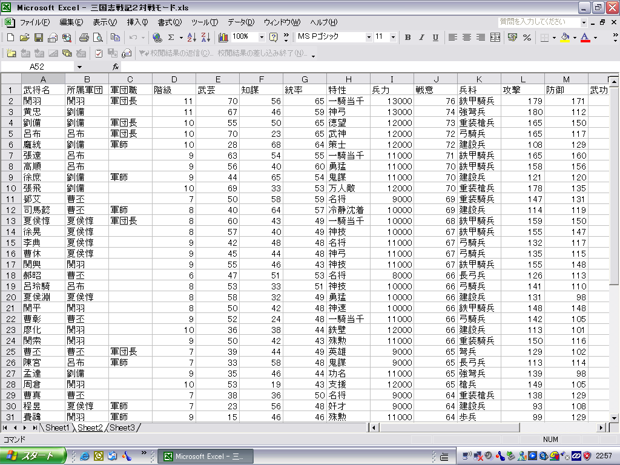The height and width of the screenshot is (465, 620).
Task: Open a file with the folder icon
Action: click(24, 38)
